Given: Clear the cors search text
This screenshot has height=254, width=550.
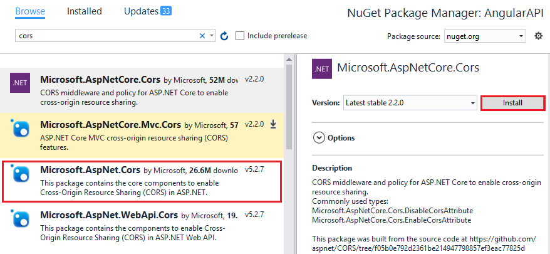Looking at the screenshot, I should (x=202, y=36).
